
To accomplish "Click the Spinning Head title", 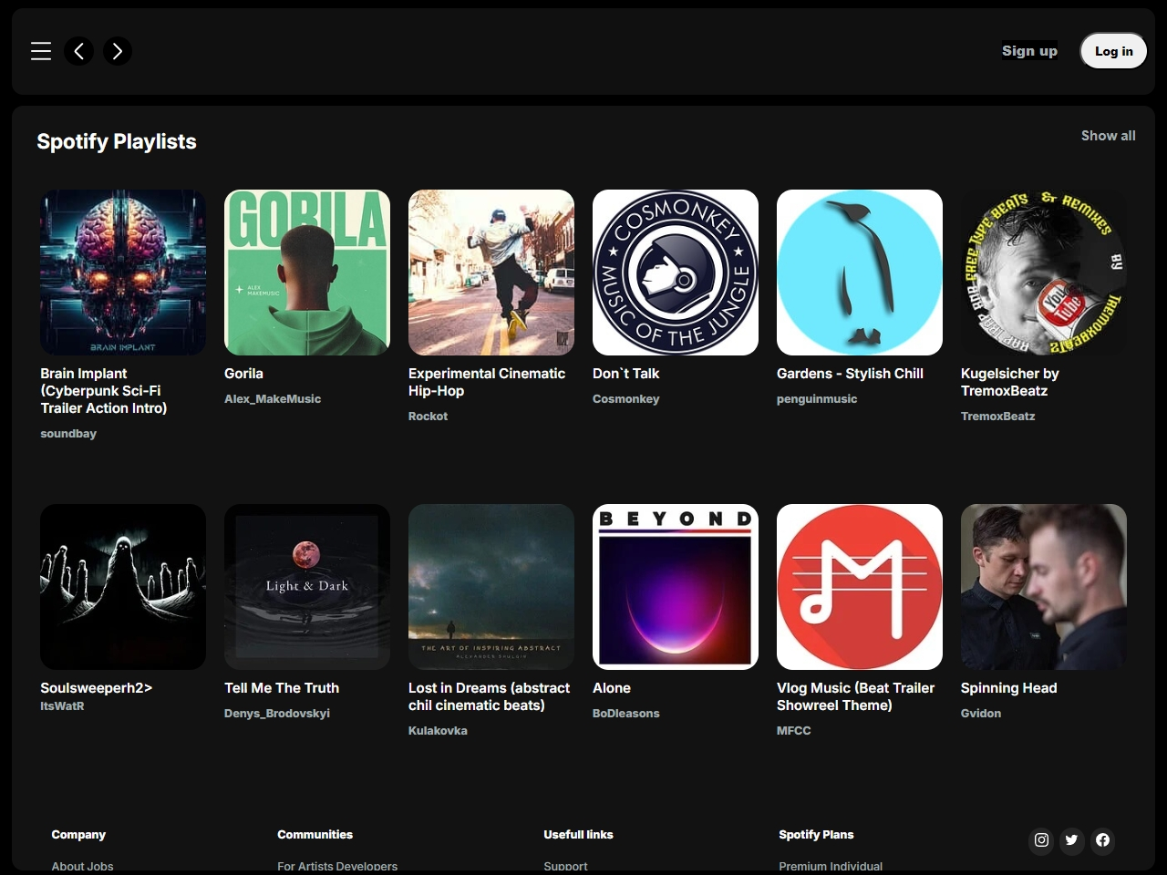I will coord(1009,688).
